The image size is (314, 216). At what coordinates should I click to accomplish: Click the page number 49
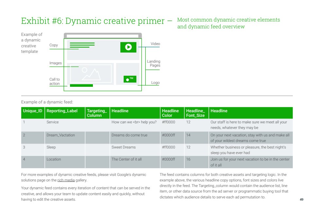pyautogui.click(x=302, y=200)
